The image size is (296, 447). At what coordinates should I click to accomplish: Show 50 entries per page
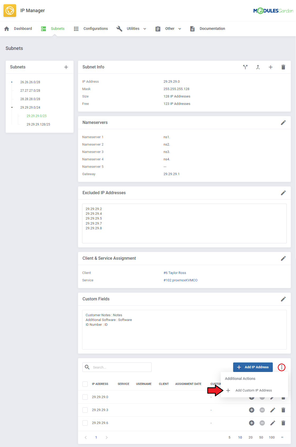[261, 437]
